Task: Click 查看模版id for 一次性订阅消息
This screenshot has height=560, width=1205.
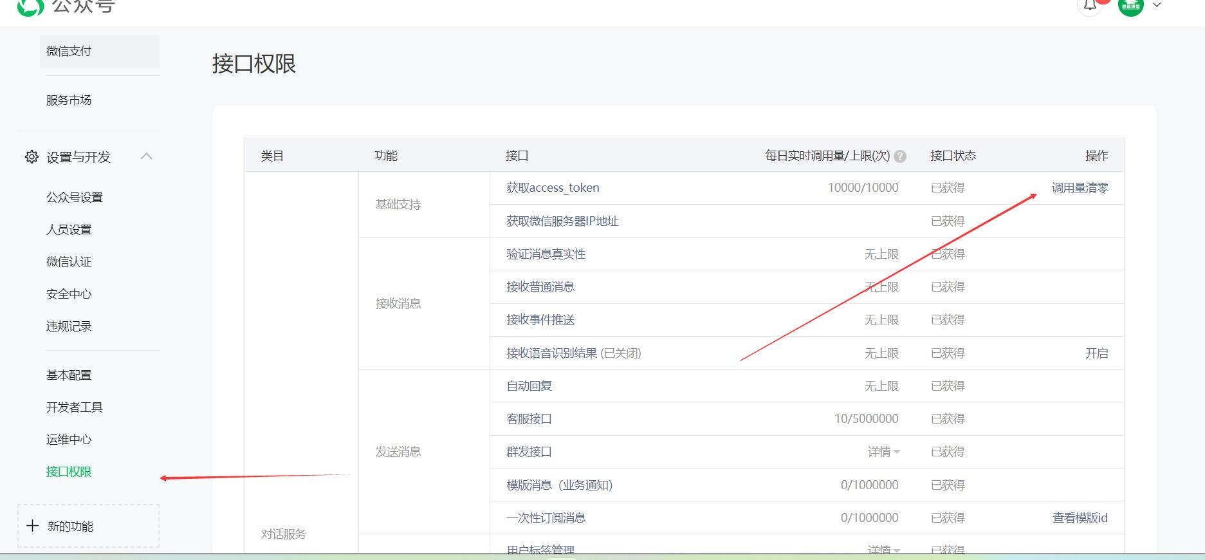Action: (1080, 518)
